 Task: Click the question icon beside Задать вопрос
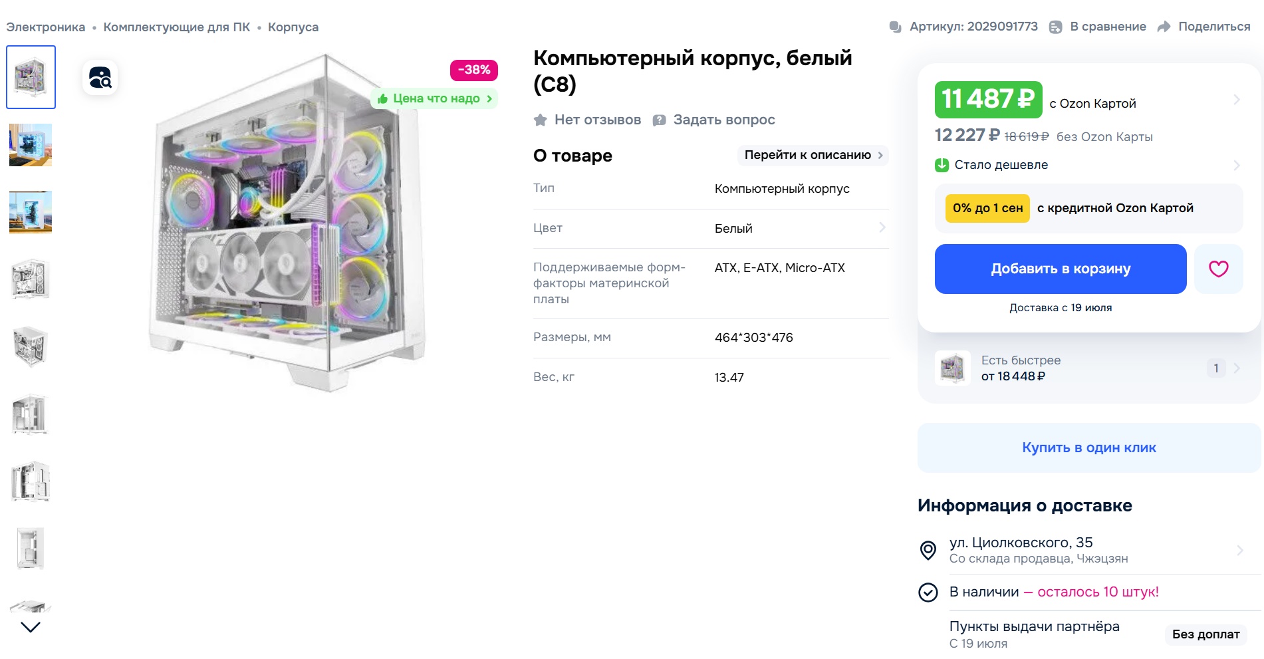coord(659,120)
